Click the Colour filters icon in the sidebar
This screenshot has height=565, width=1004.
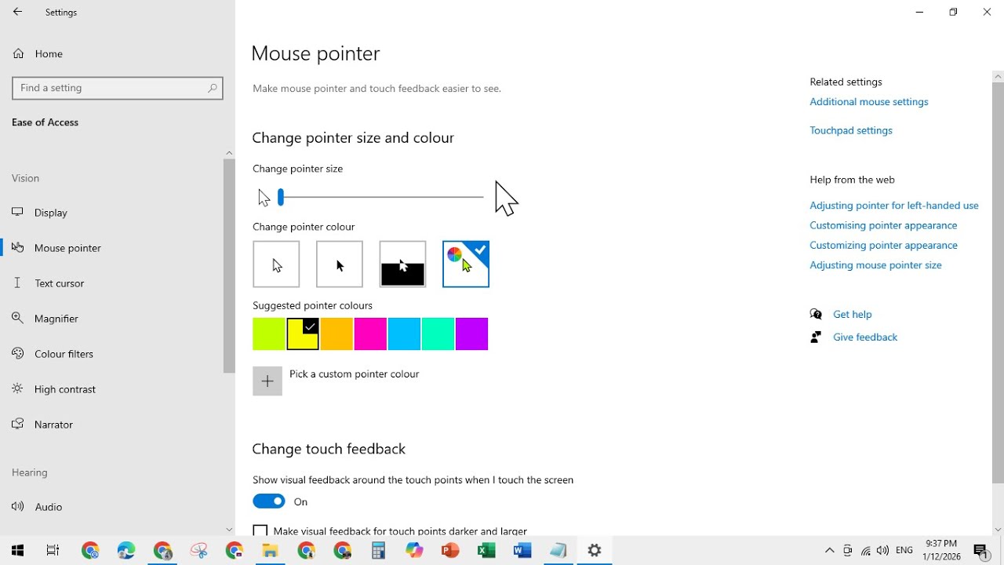[17, 354]
